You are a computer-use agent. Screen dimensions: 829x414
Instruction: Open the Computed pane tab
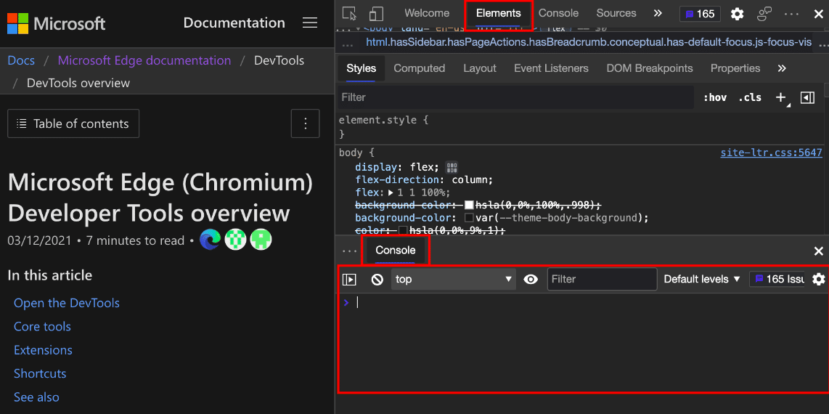pyautogui.click(x=420, y=68)
